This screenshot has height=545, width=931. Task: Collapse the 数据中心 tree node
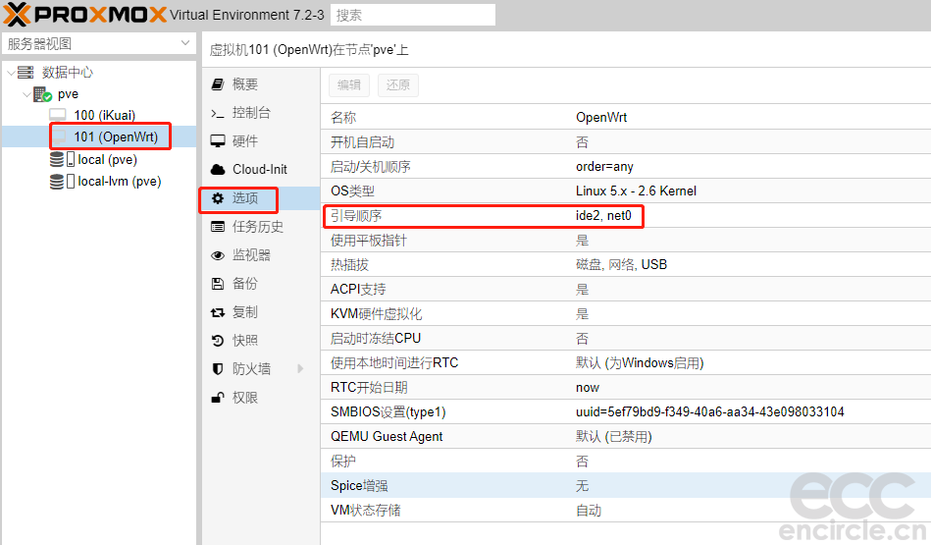pos(11,73)
